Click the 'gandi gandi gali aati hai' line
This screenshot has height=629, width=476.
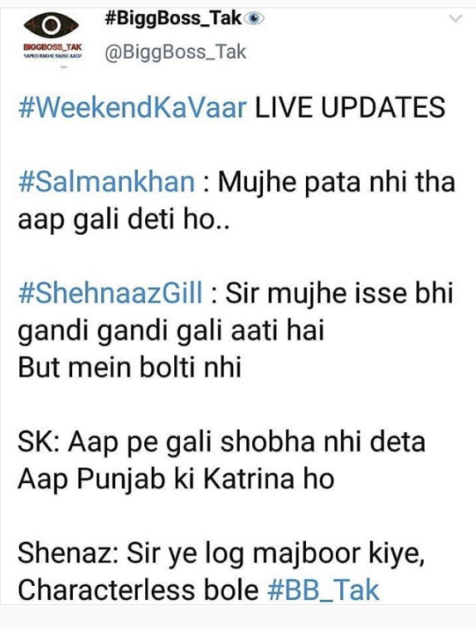(x=171, y=331)
